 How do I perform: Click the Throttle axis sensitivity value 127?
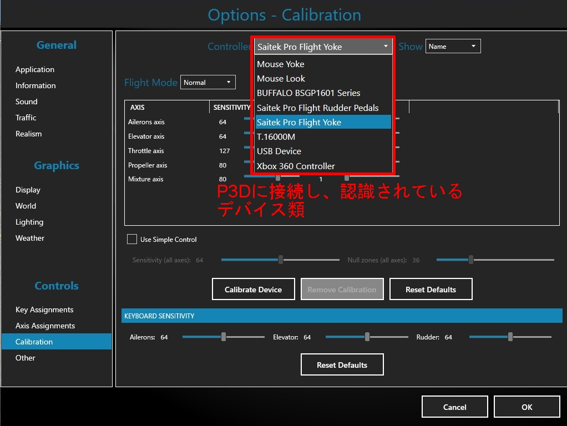[x=224, y=151]
